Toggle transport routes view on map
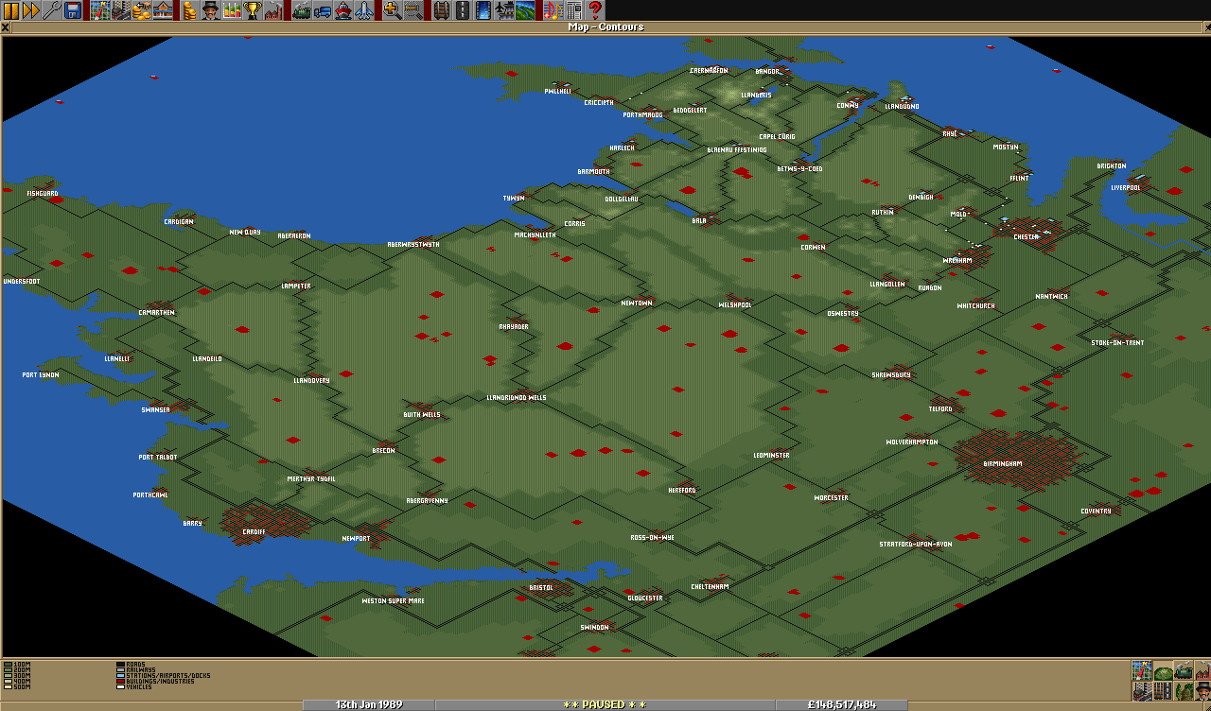This screenshot has height=711, width=1211. 1163,691
